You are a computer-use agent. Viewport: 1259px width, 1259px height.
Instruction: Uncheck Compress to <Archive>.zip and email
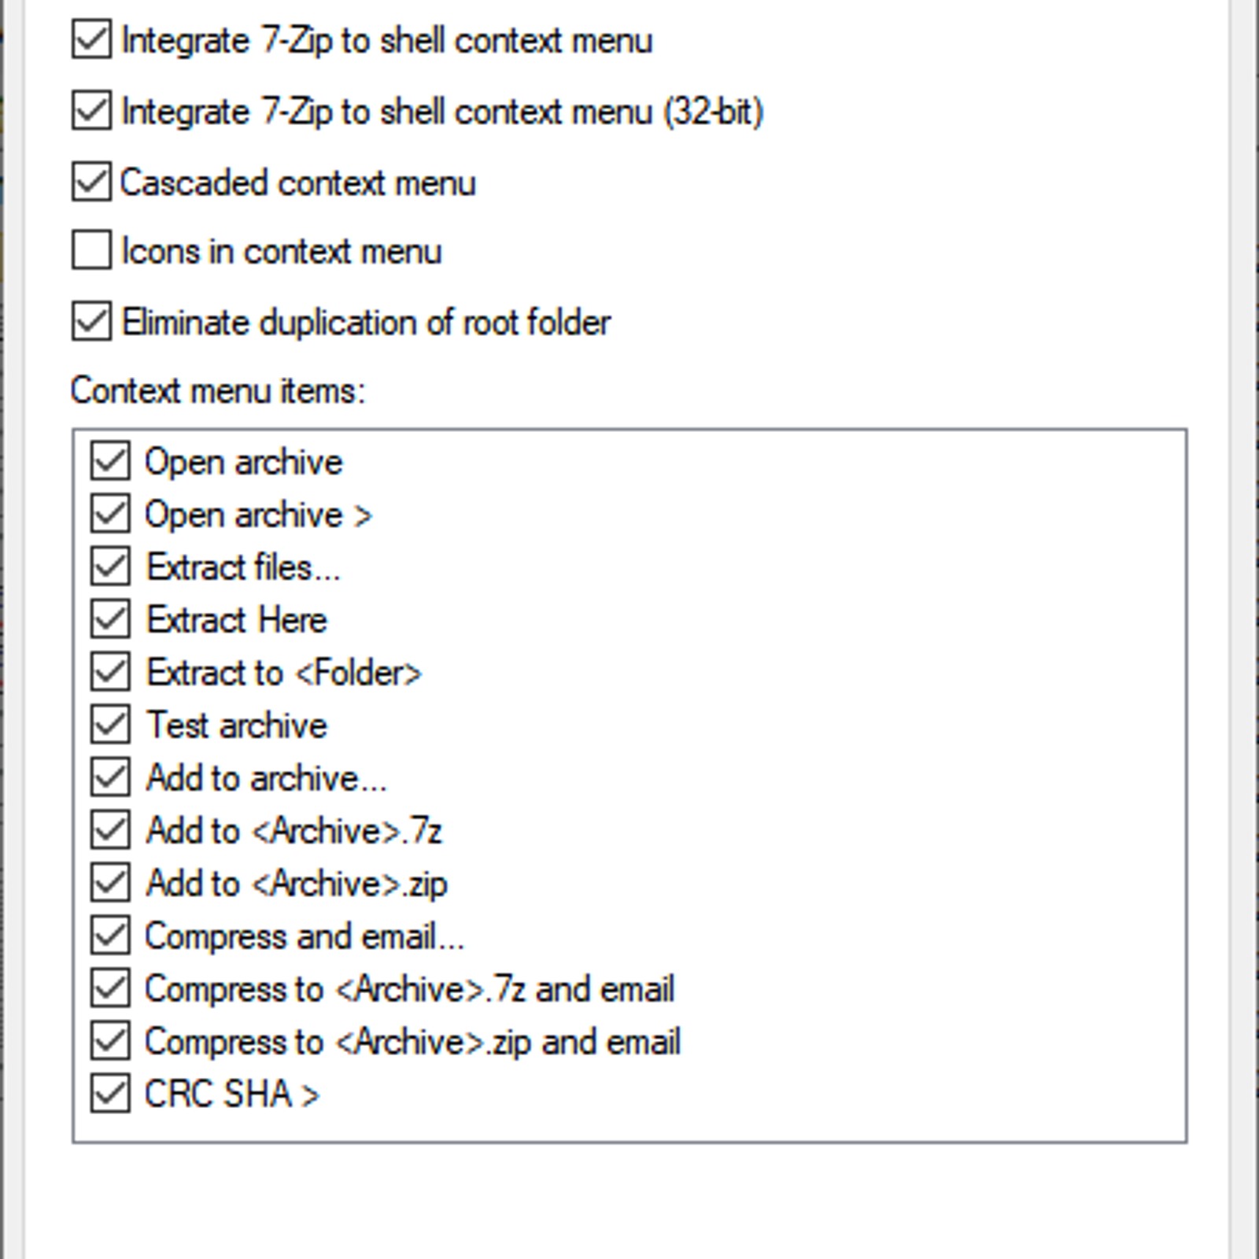click(x=110, y=1041)
